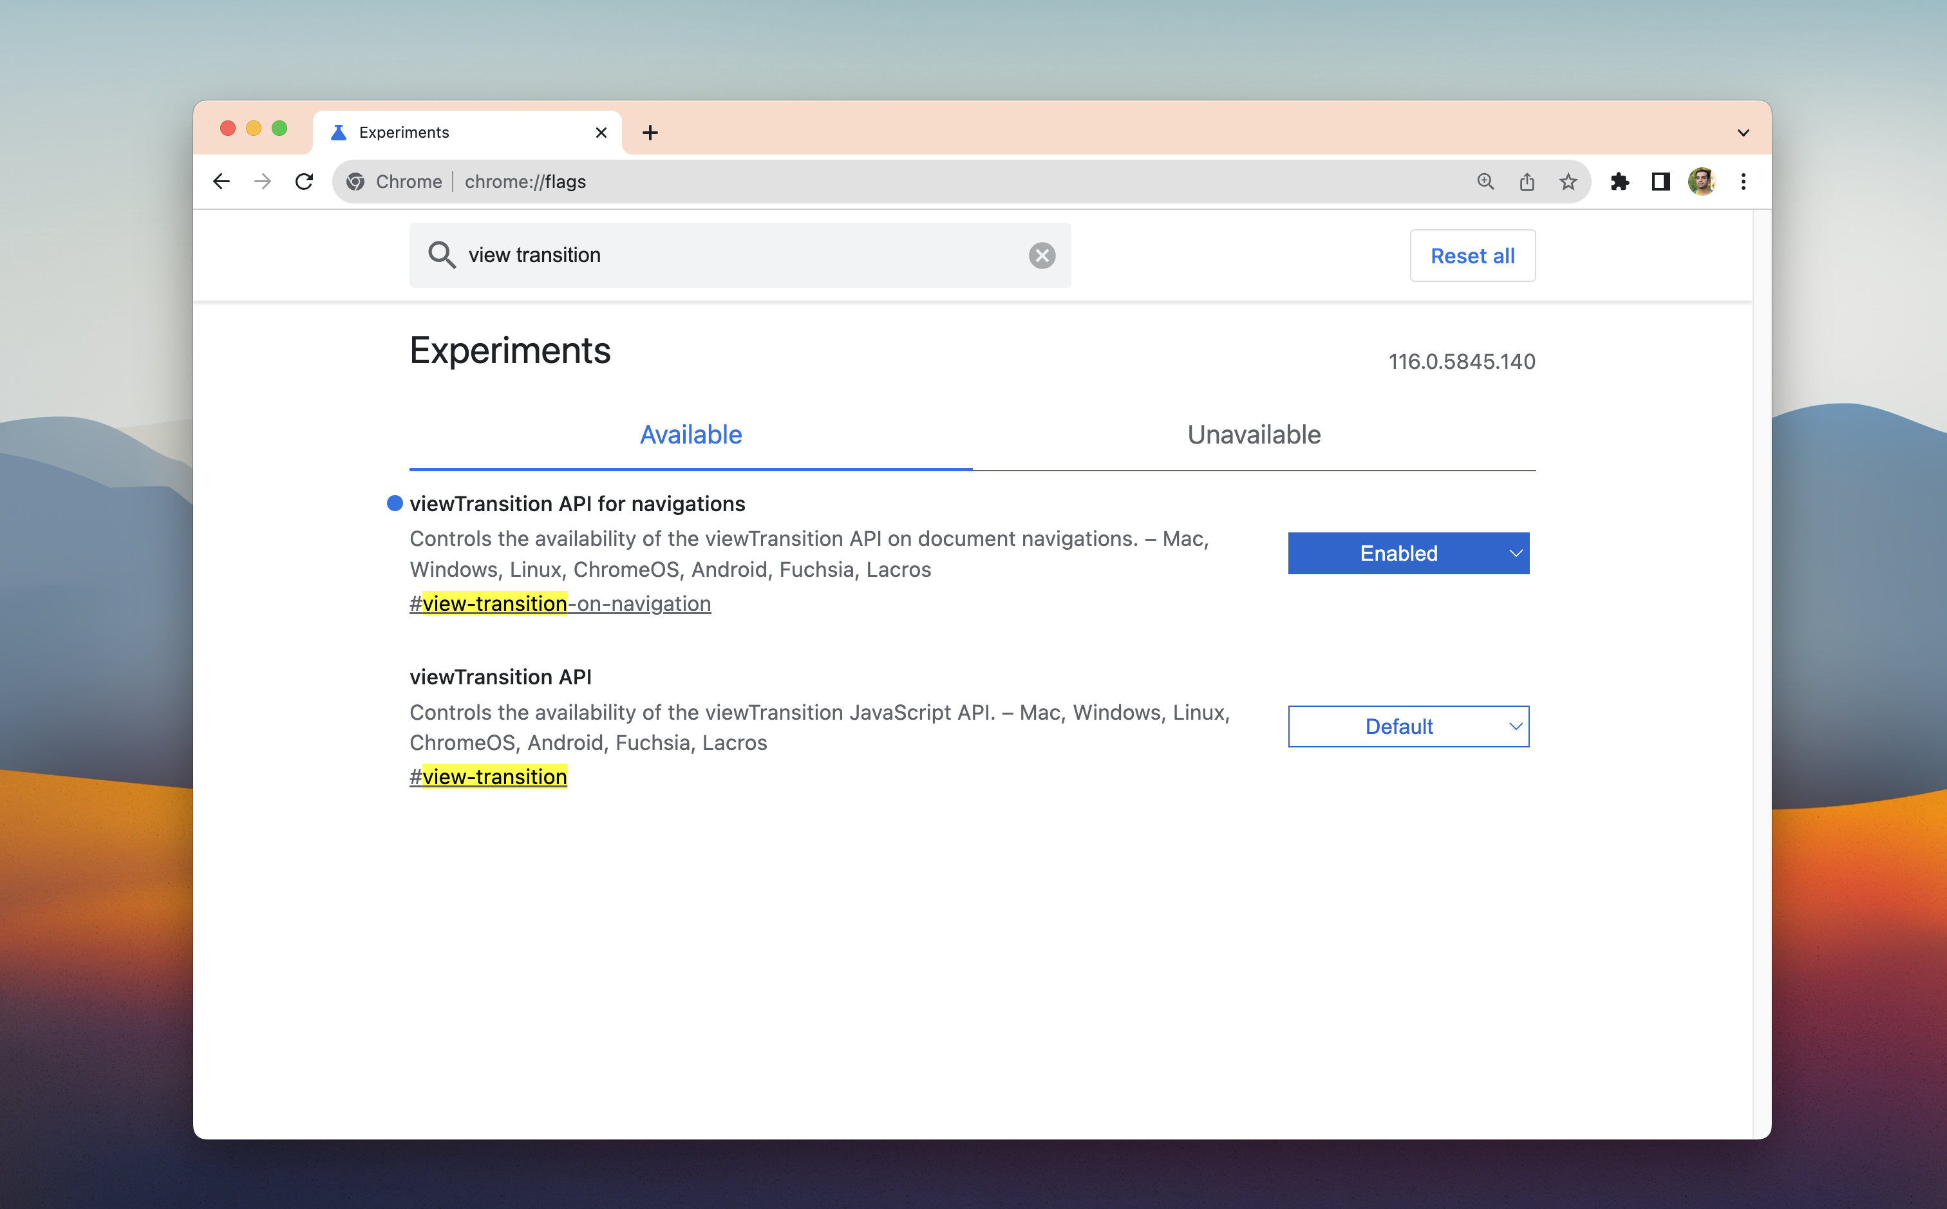The image size is (1947, 1209).
Task: Expand the tab search chevron
Action: pos(1743,133)
